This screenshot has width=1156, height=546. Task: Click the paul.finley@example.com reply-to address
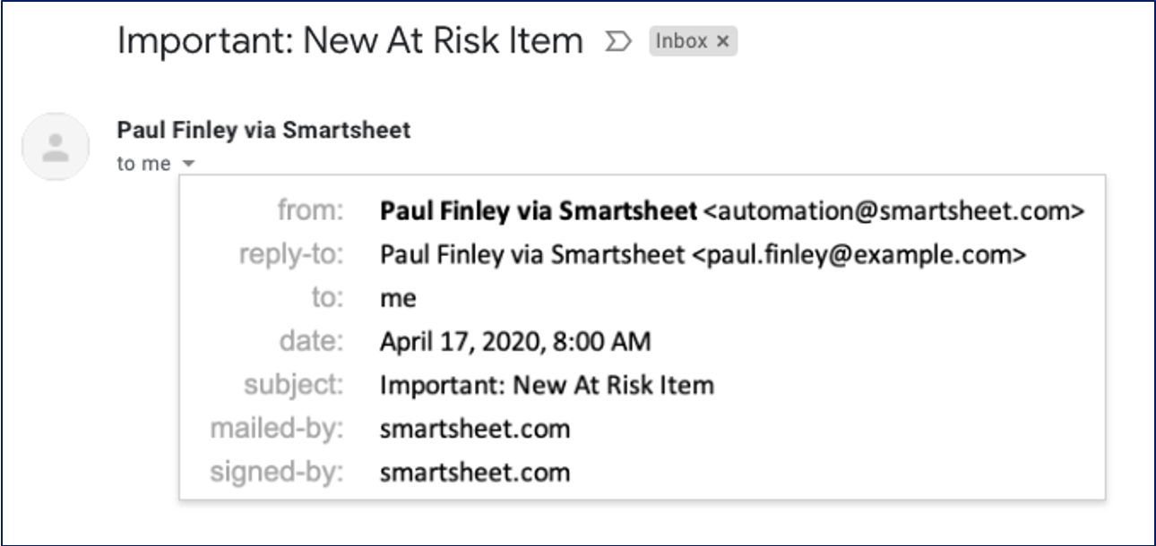pyautogui.click(x=858, y=255)
